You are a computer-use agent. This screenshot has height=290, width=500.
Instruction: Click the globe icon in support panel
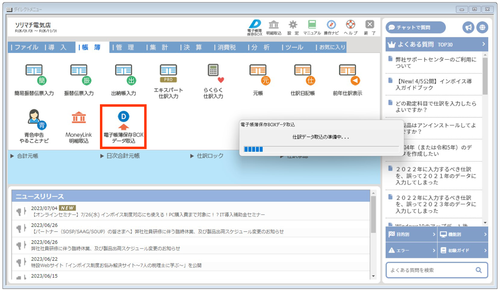click(482, 27)
